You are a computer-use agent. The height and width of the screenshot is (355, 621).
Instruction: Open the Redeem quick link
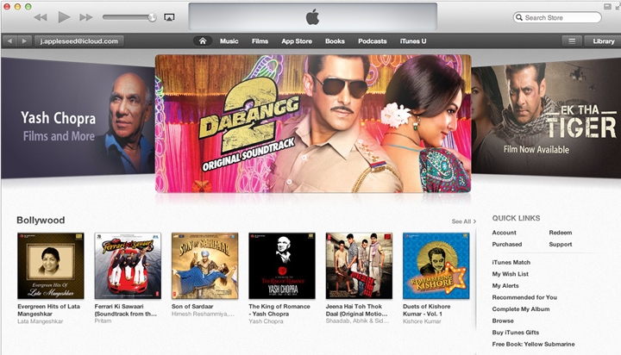[560, 233]
